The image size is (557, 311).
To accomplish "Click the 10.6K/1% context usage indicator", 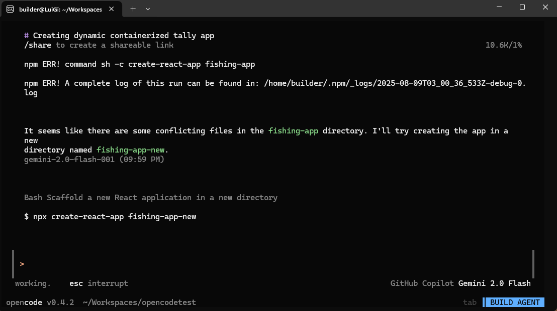I will 503,45.
